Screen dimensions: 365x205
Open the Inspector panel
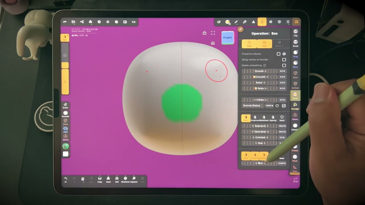tap(134, 179)
